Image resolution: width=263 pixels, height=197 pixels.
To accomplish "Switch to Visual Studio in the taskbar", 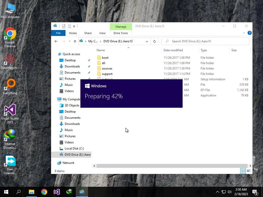I will coord(57,192).
